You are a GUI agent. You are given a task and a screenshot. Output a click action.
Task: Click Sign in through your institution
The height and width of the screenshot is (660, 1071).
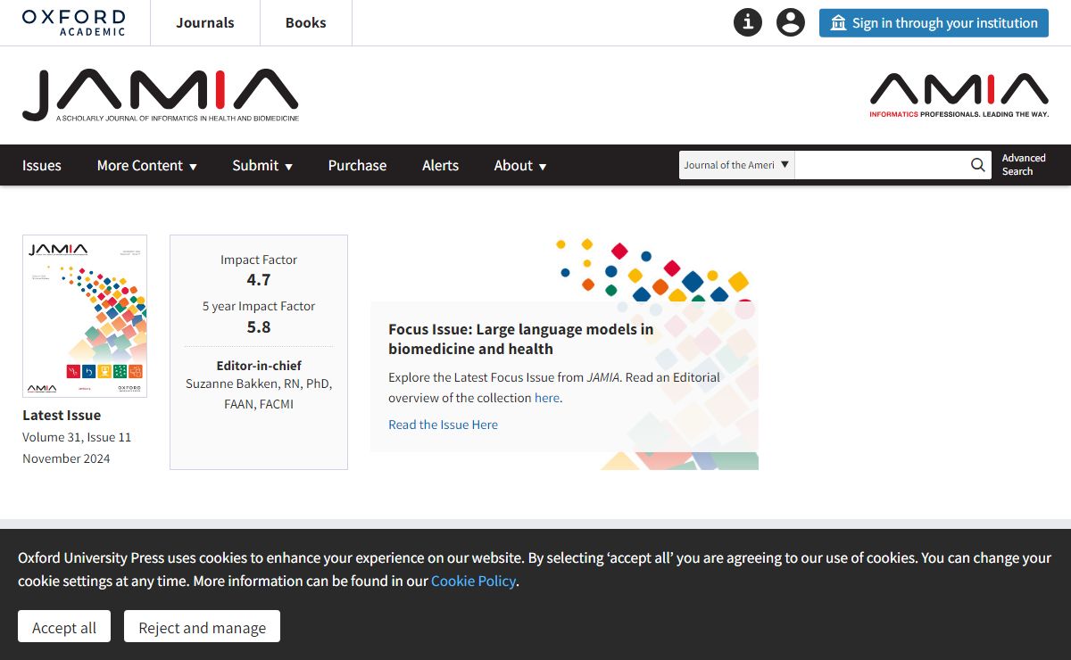(x=934, y=23)
